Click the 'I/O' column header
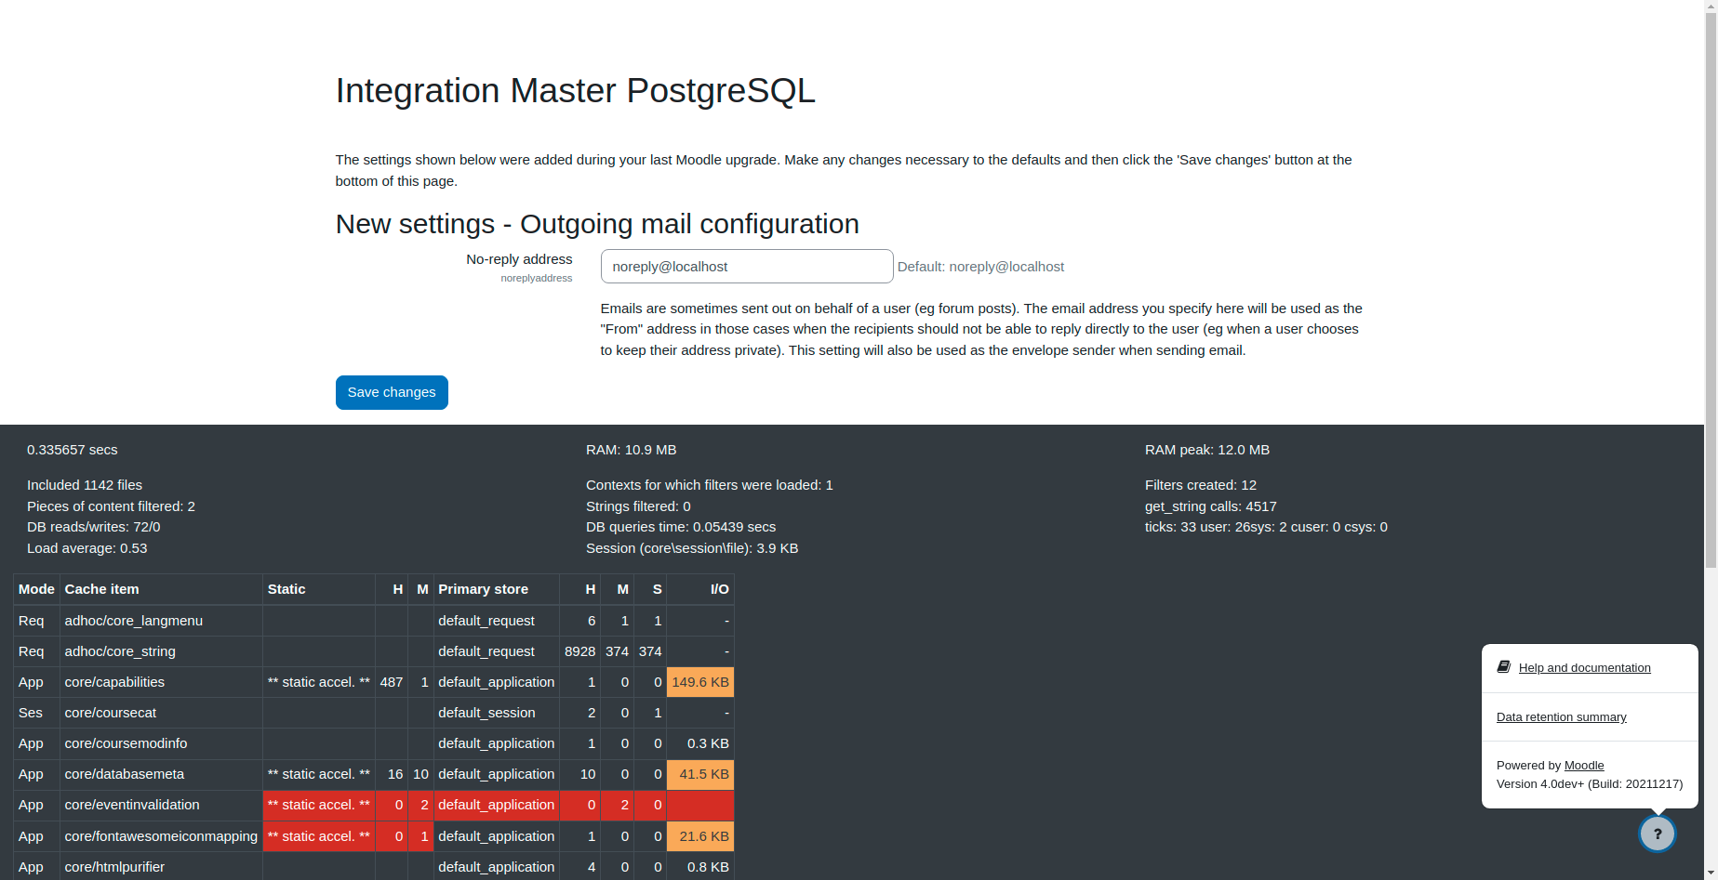 pos(700,589)
